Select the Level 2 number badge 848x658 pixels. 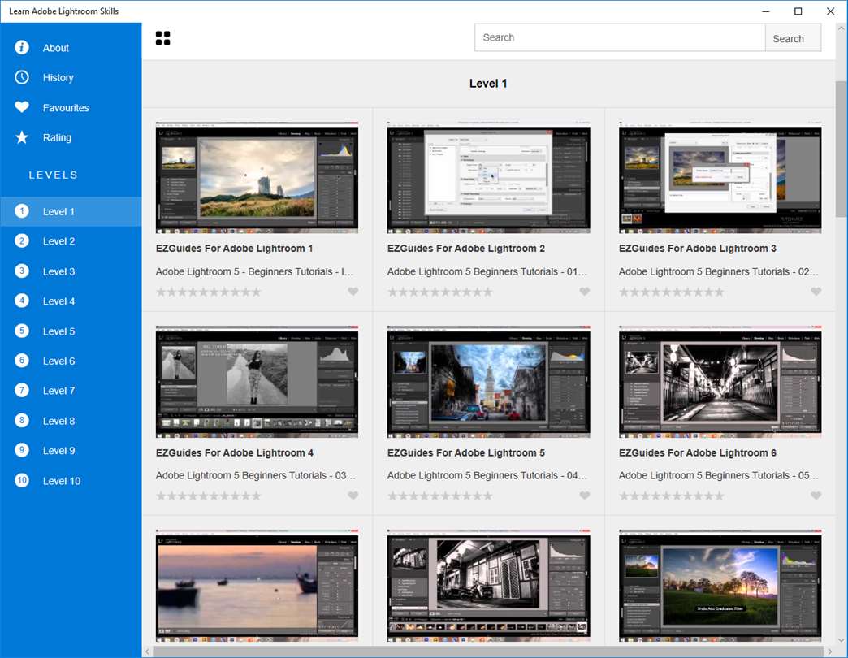(x=22, y=241)
